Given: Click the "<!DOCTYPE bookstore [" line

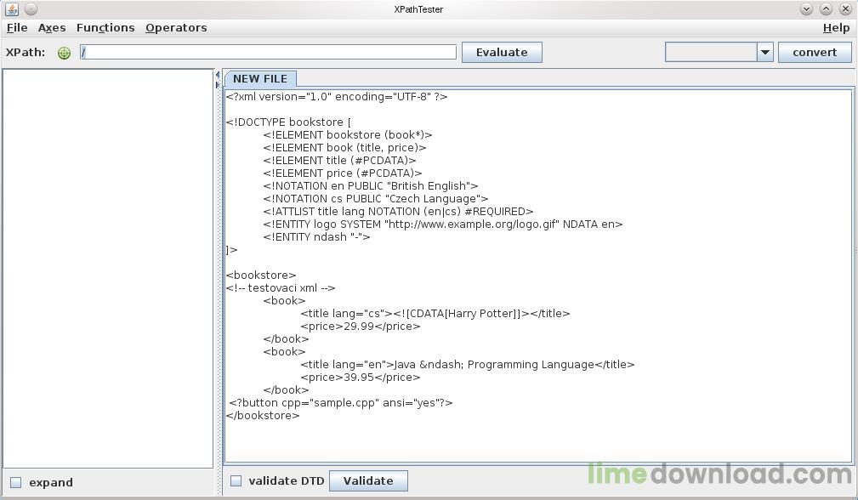Looking at the screenshot, I should 288,122.
